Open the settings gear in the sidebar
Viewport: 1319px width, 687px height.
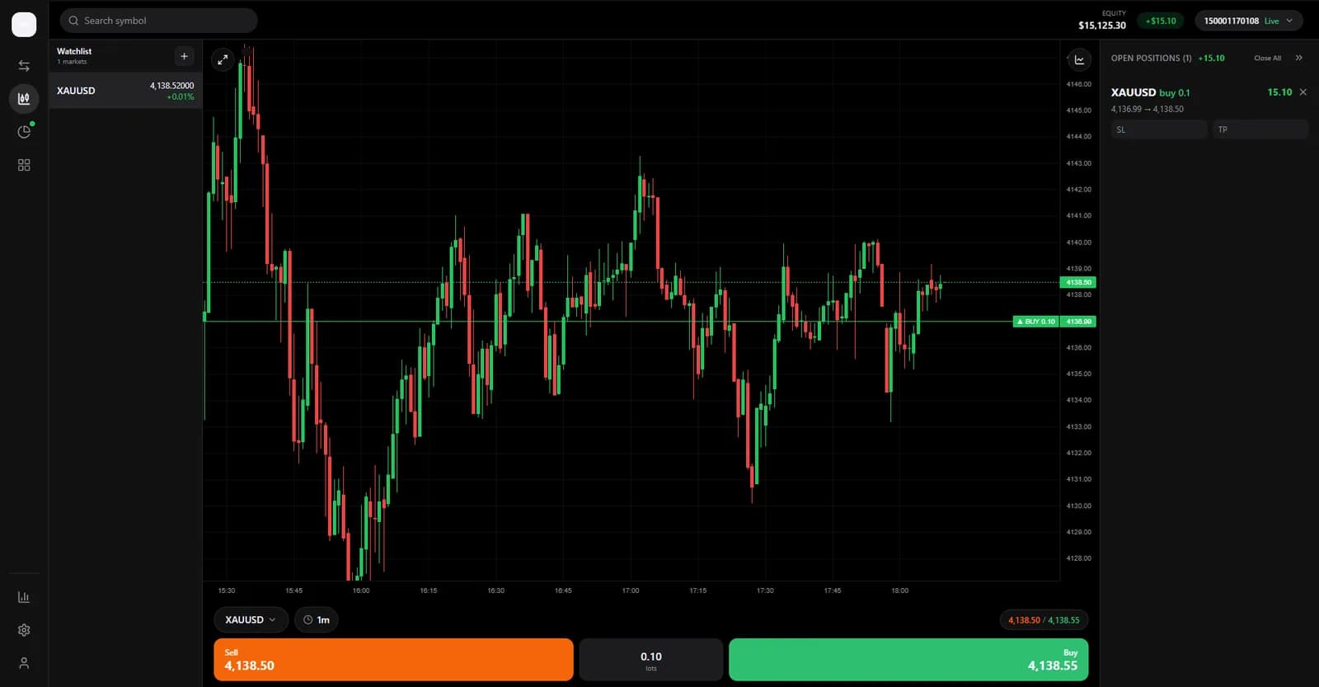(24, 630)
